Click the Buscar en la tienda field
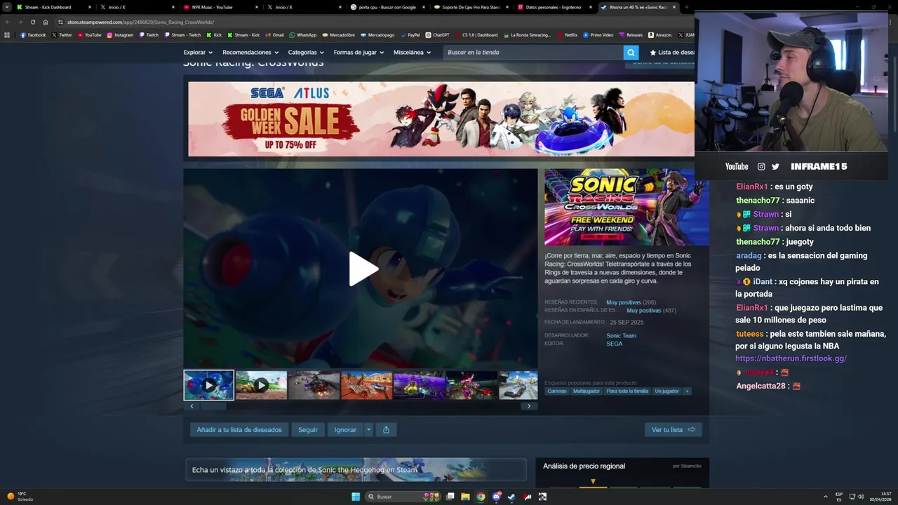The image size is (898, 505). (x=533, y=53)
